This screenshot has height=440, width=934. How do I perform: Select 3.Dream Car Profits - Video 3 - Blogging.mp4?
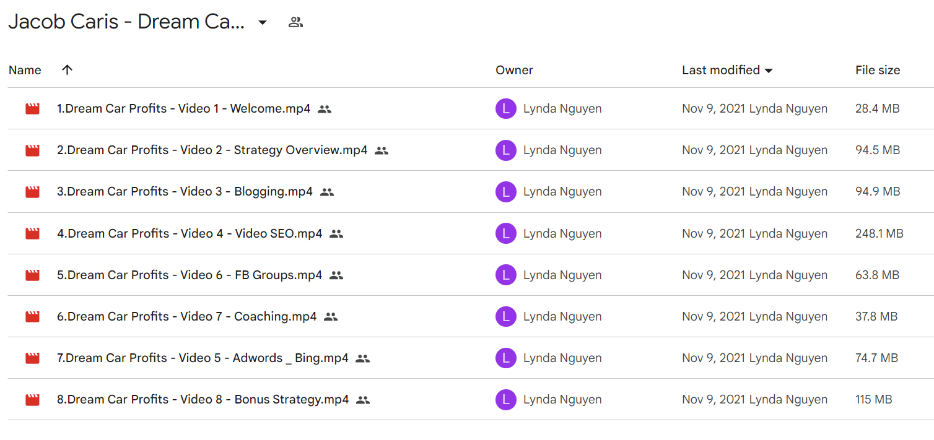(185, 191)
